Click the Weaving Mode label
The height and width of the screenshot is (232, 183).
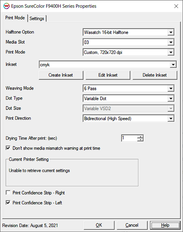point(19,88)
